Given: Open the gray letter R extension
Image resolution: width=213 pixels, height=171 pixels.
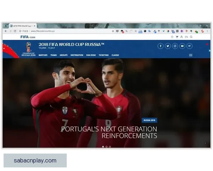Looking at the screenshot, I should pyautogui.click(x=136, y=31).
